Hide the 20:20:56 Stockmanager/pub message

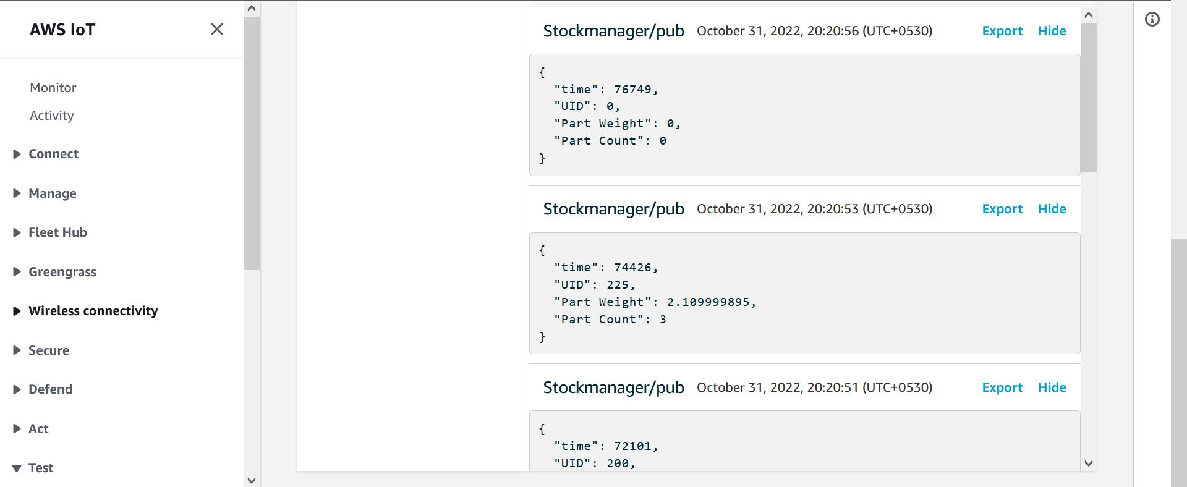[x=1052, y=31]
